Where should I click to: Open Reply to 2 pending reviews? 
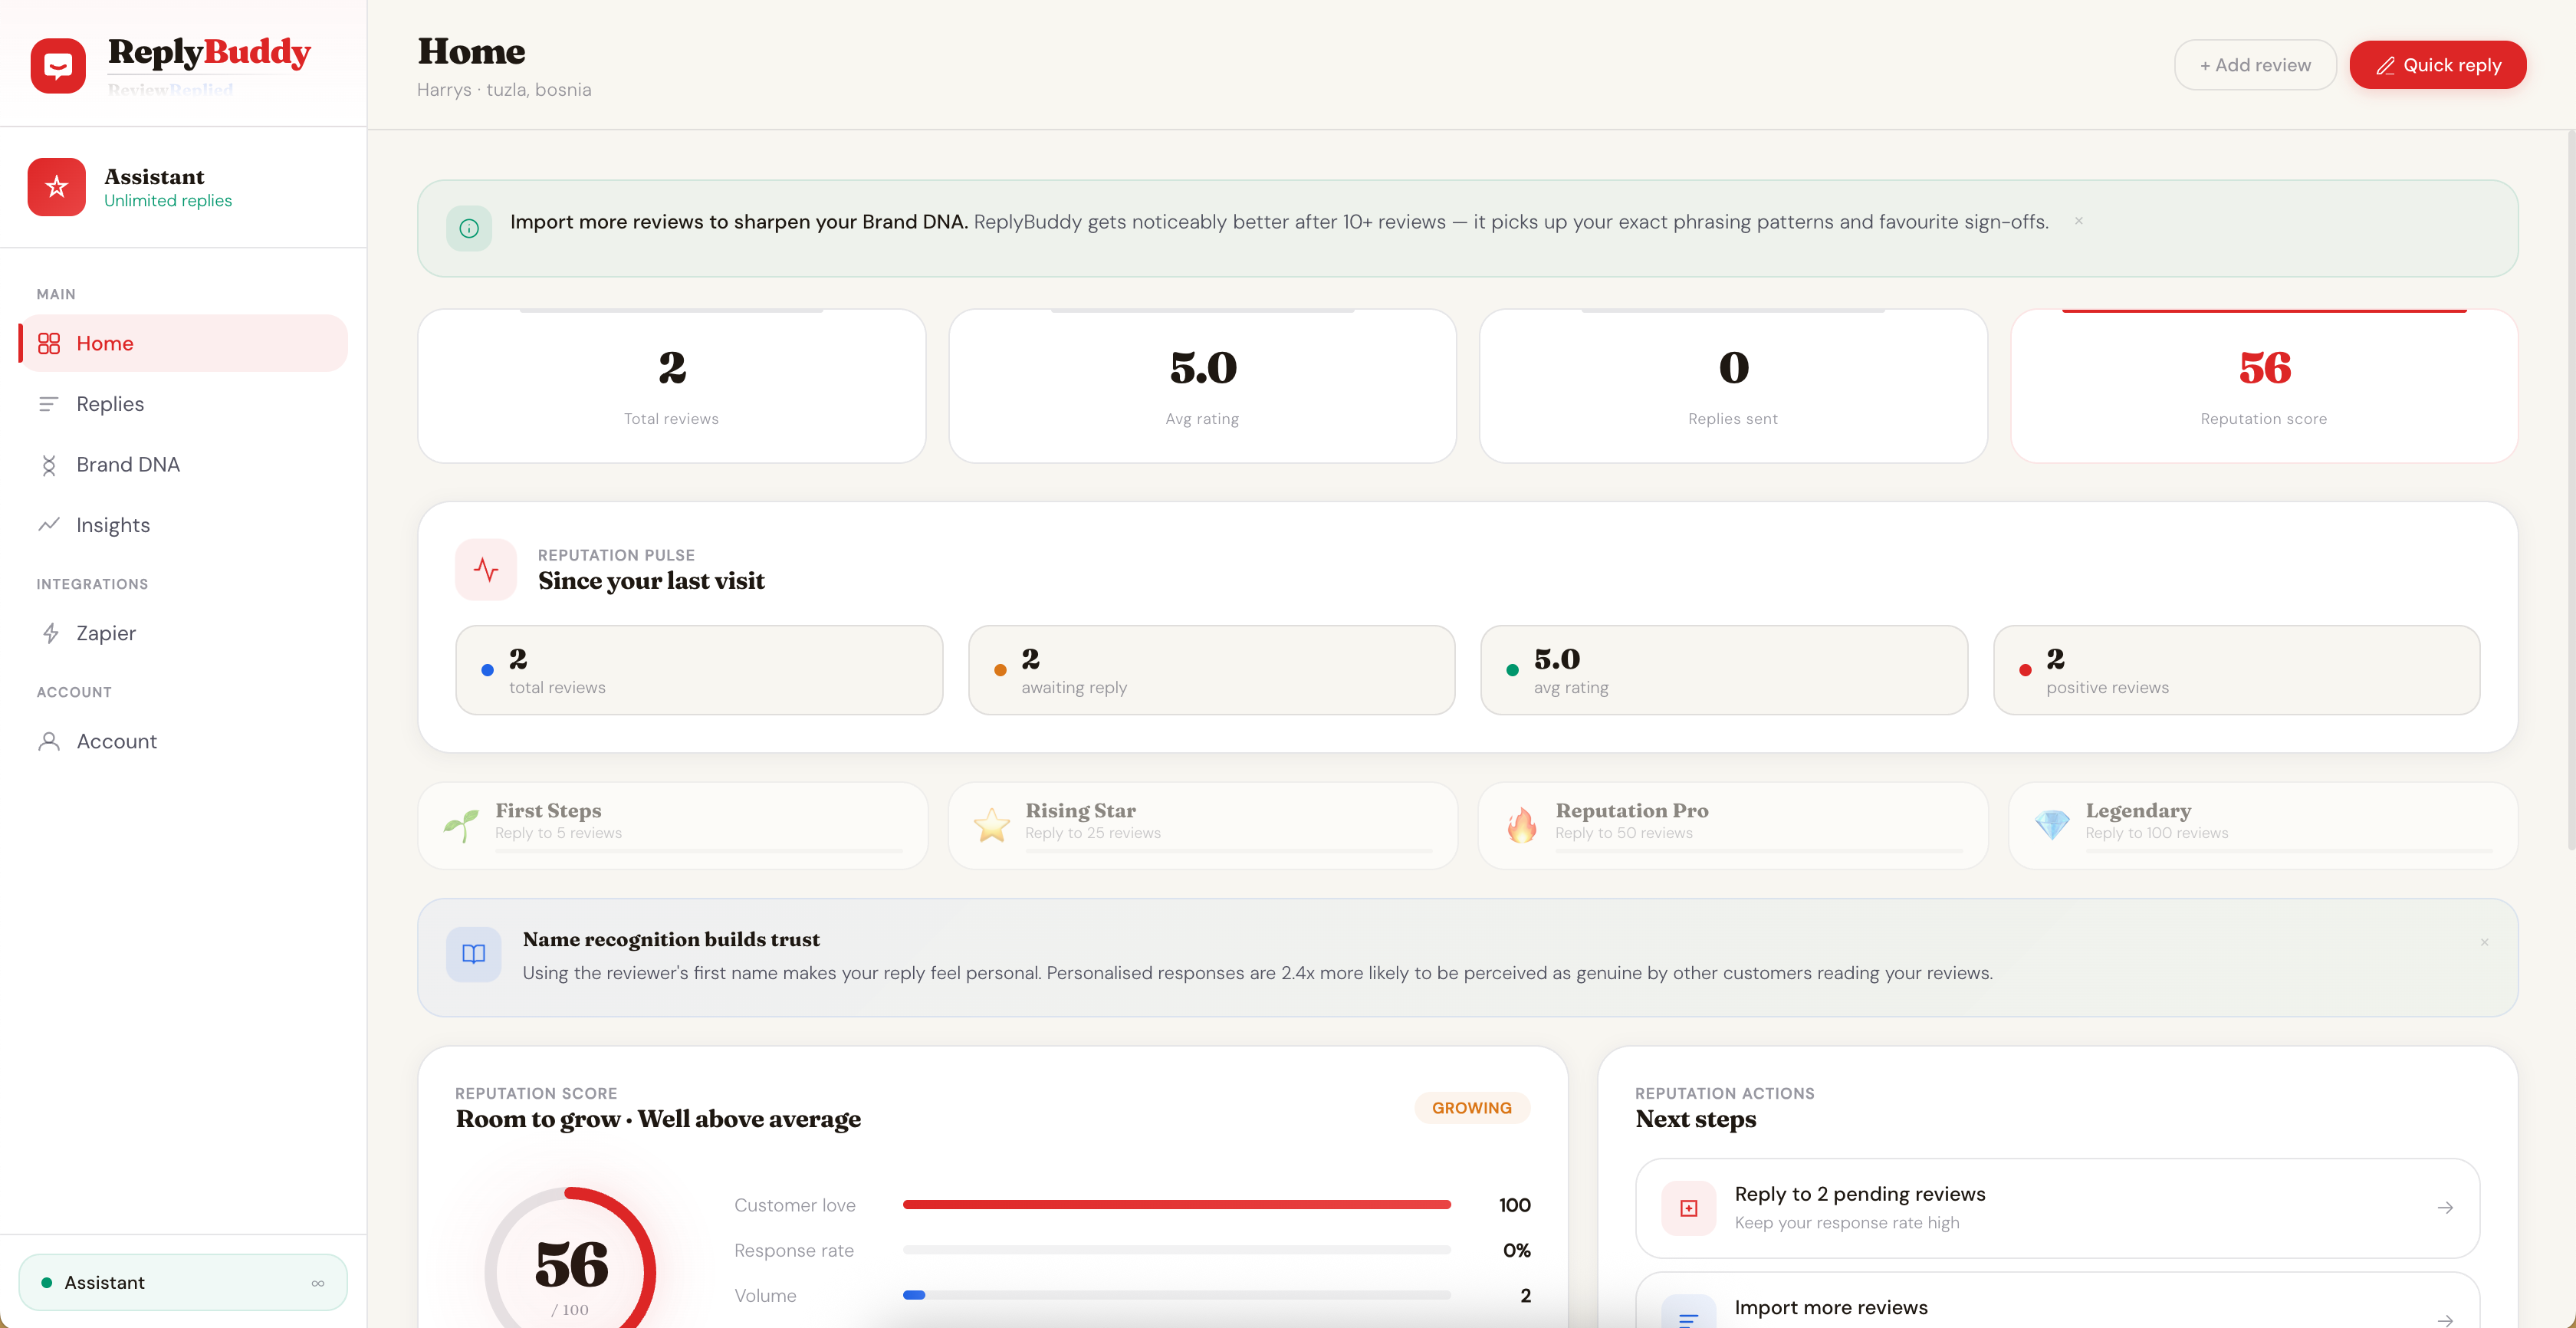[2057, 1207]
